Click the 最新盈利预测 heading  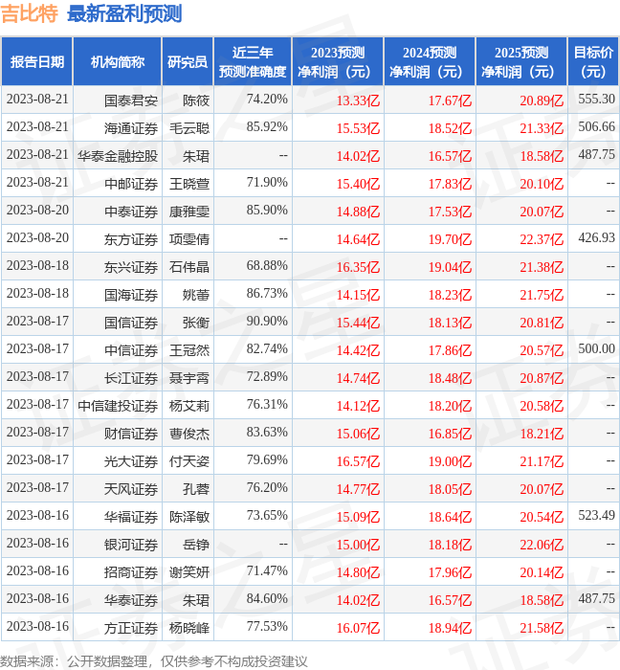(124, 13)
